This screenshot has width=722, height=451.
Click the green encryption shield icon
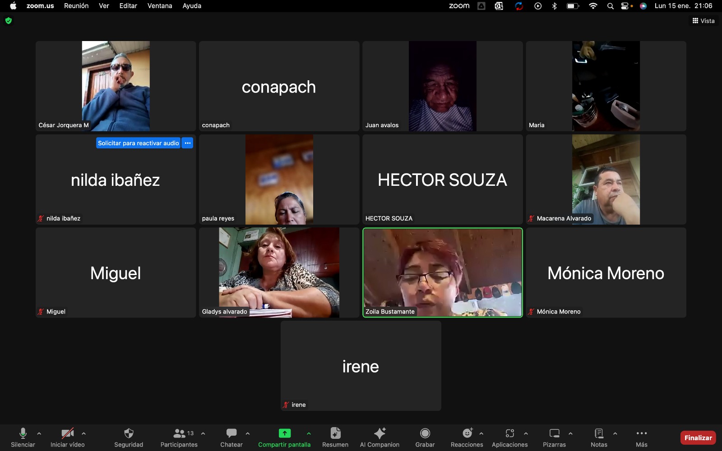pyautogui.click(x=9, y=21)
